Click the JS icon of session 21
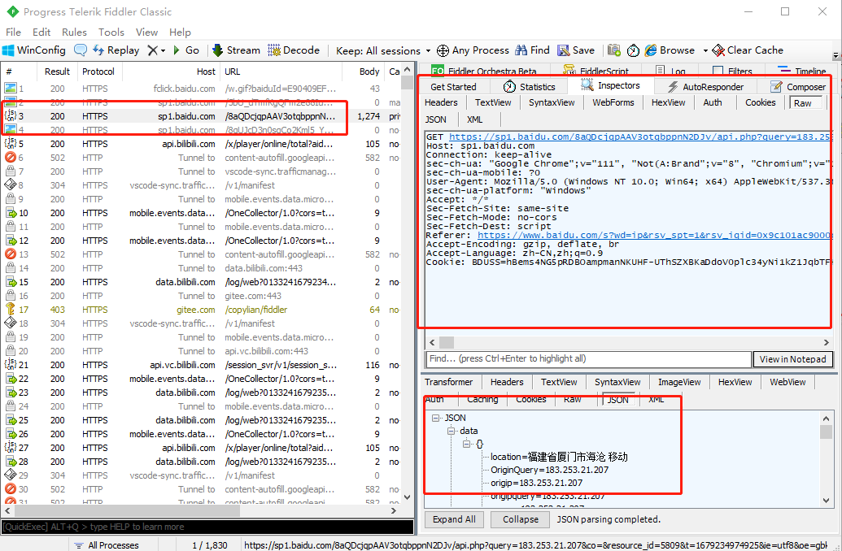 (10, 365)
